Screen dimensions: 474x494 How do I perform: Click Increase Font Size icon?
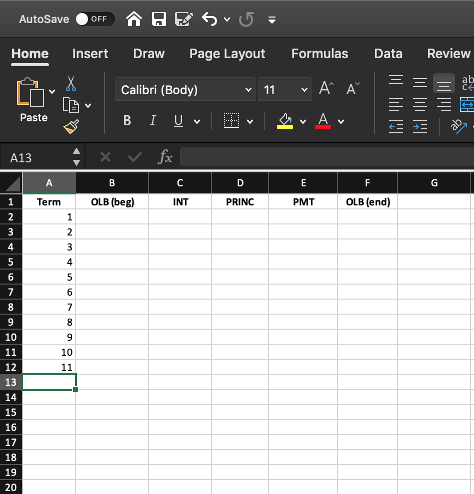326,89
